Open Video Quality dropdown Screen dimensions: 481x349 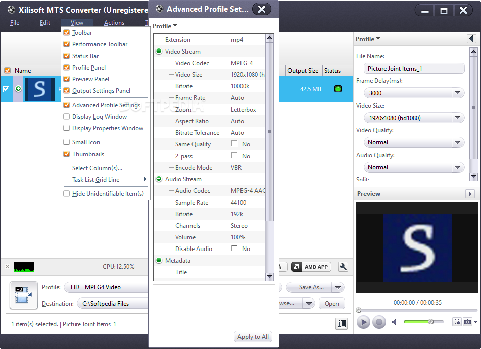pos(457,142)
